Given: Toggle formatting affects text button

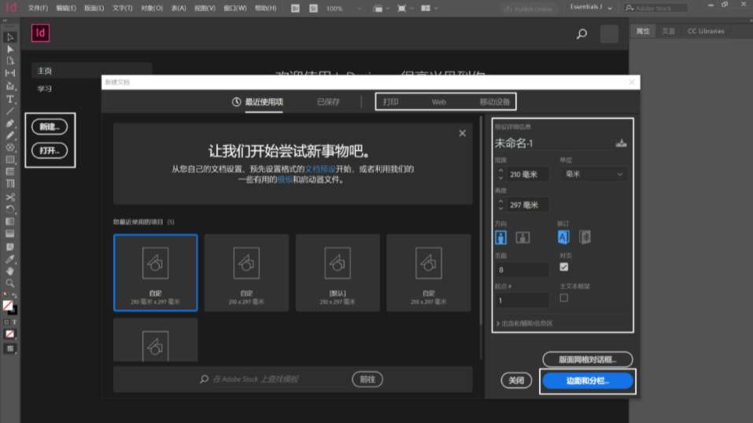Looking at the screenshot, I should (14, 322).
